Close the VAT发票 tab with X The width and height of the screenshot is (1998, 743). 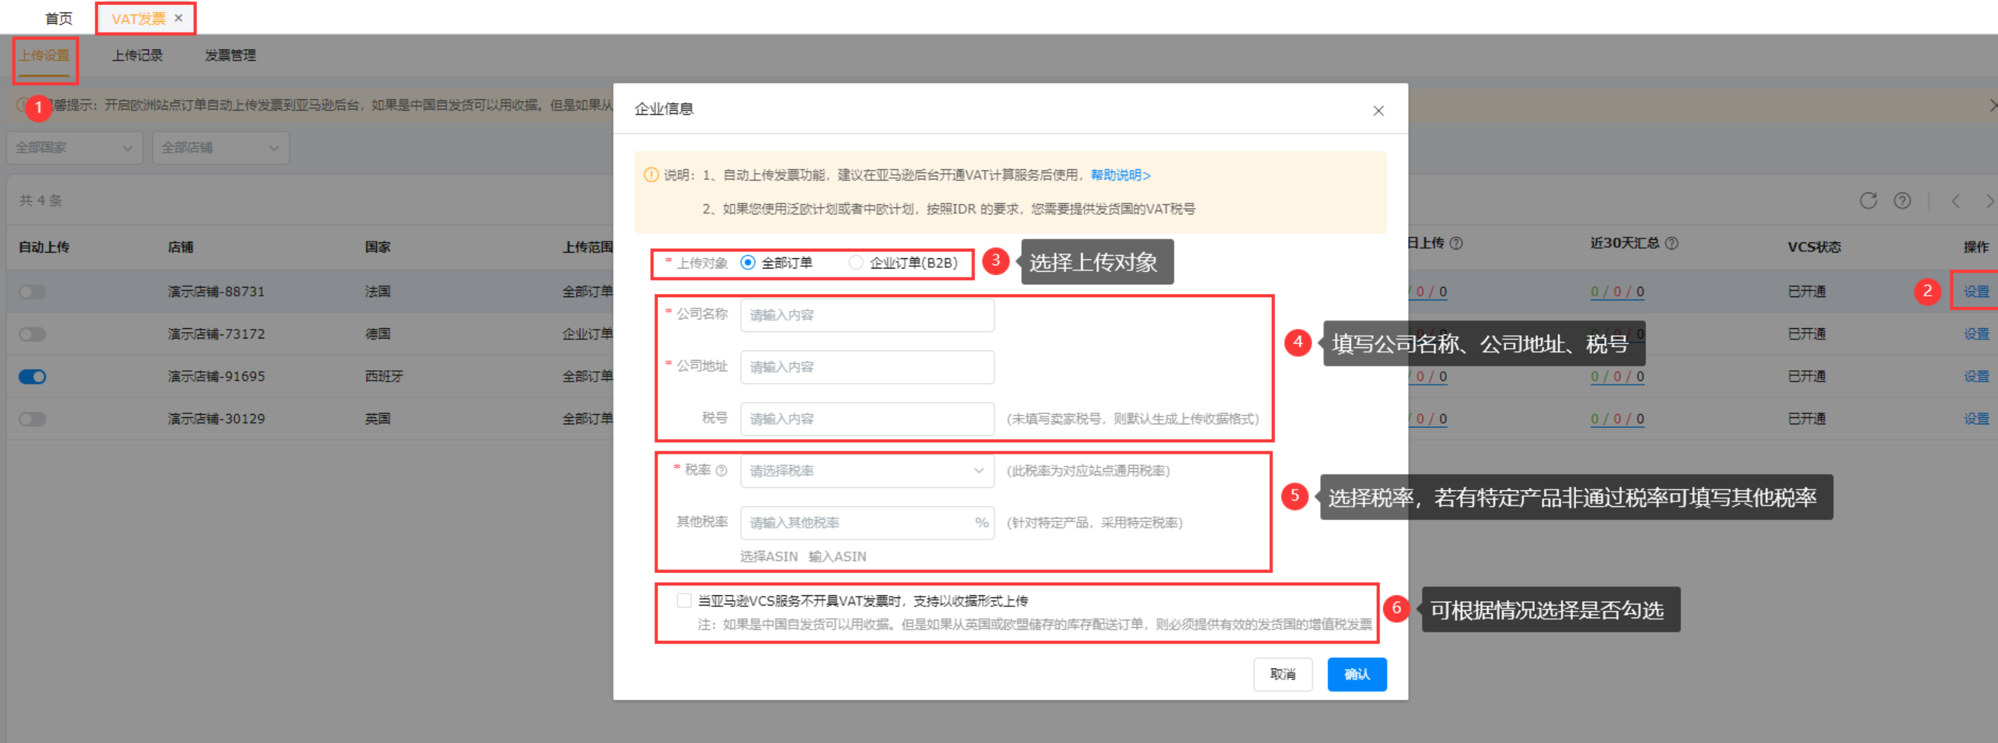179,18
